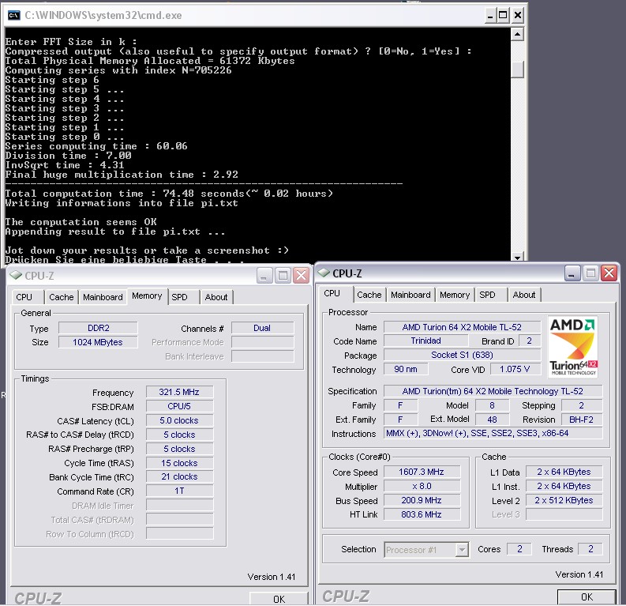
Task: Click the Instructions field listing MMX, SSE
Action: click(x=493, y=433)
